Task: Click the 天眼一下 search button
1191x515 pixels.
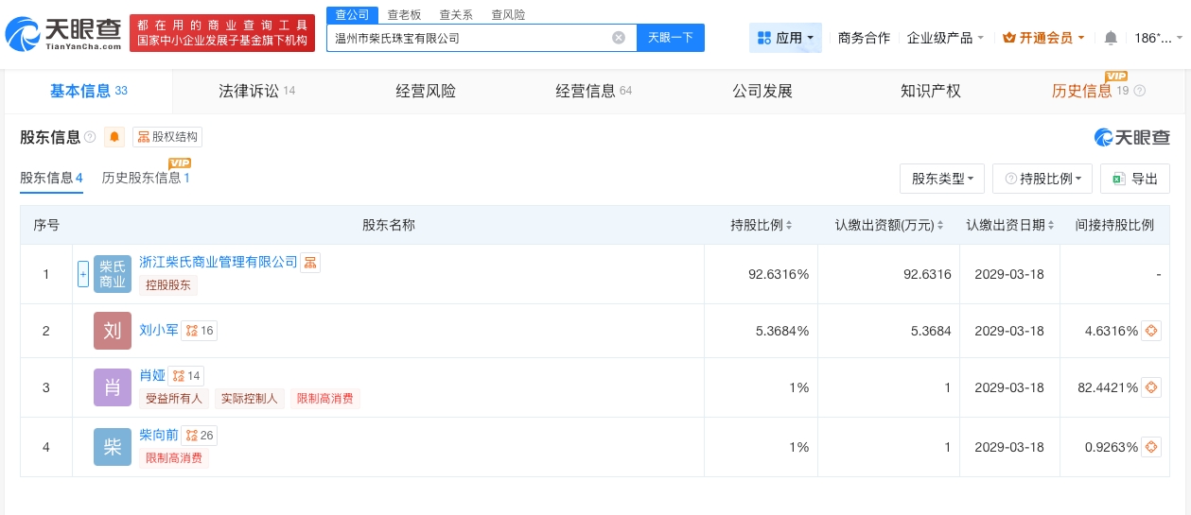Action: 671,38
